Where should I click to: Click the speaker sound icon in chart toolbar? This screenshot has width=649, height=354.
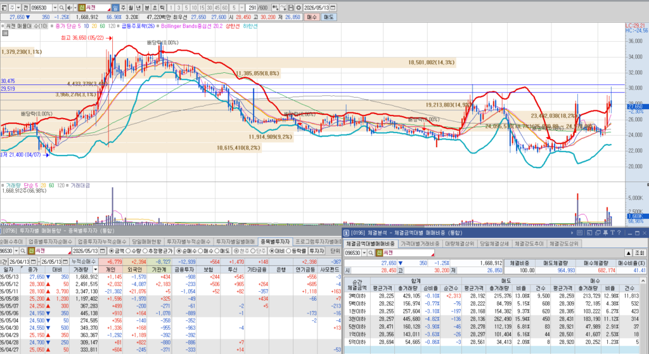tap(69, 8)
